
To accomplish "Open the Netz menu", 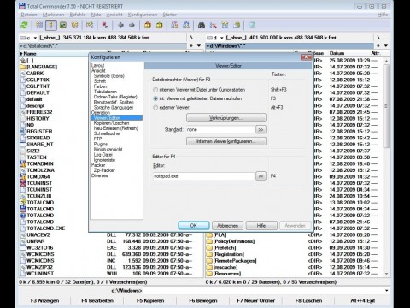I will point(96,15).
